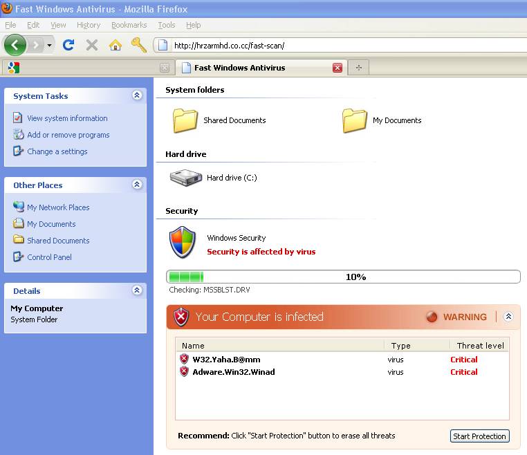The width and height of the screenshot is (527, 455).
Task: Click the My Documents folder icon in System folders
Action: [x=355, y=120]
